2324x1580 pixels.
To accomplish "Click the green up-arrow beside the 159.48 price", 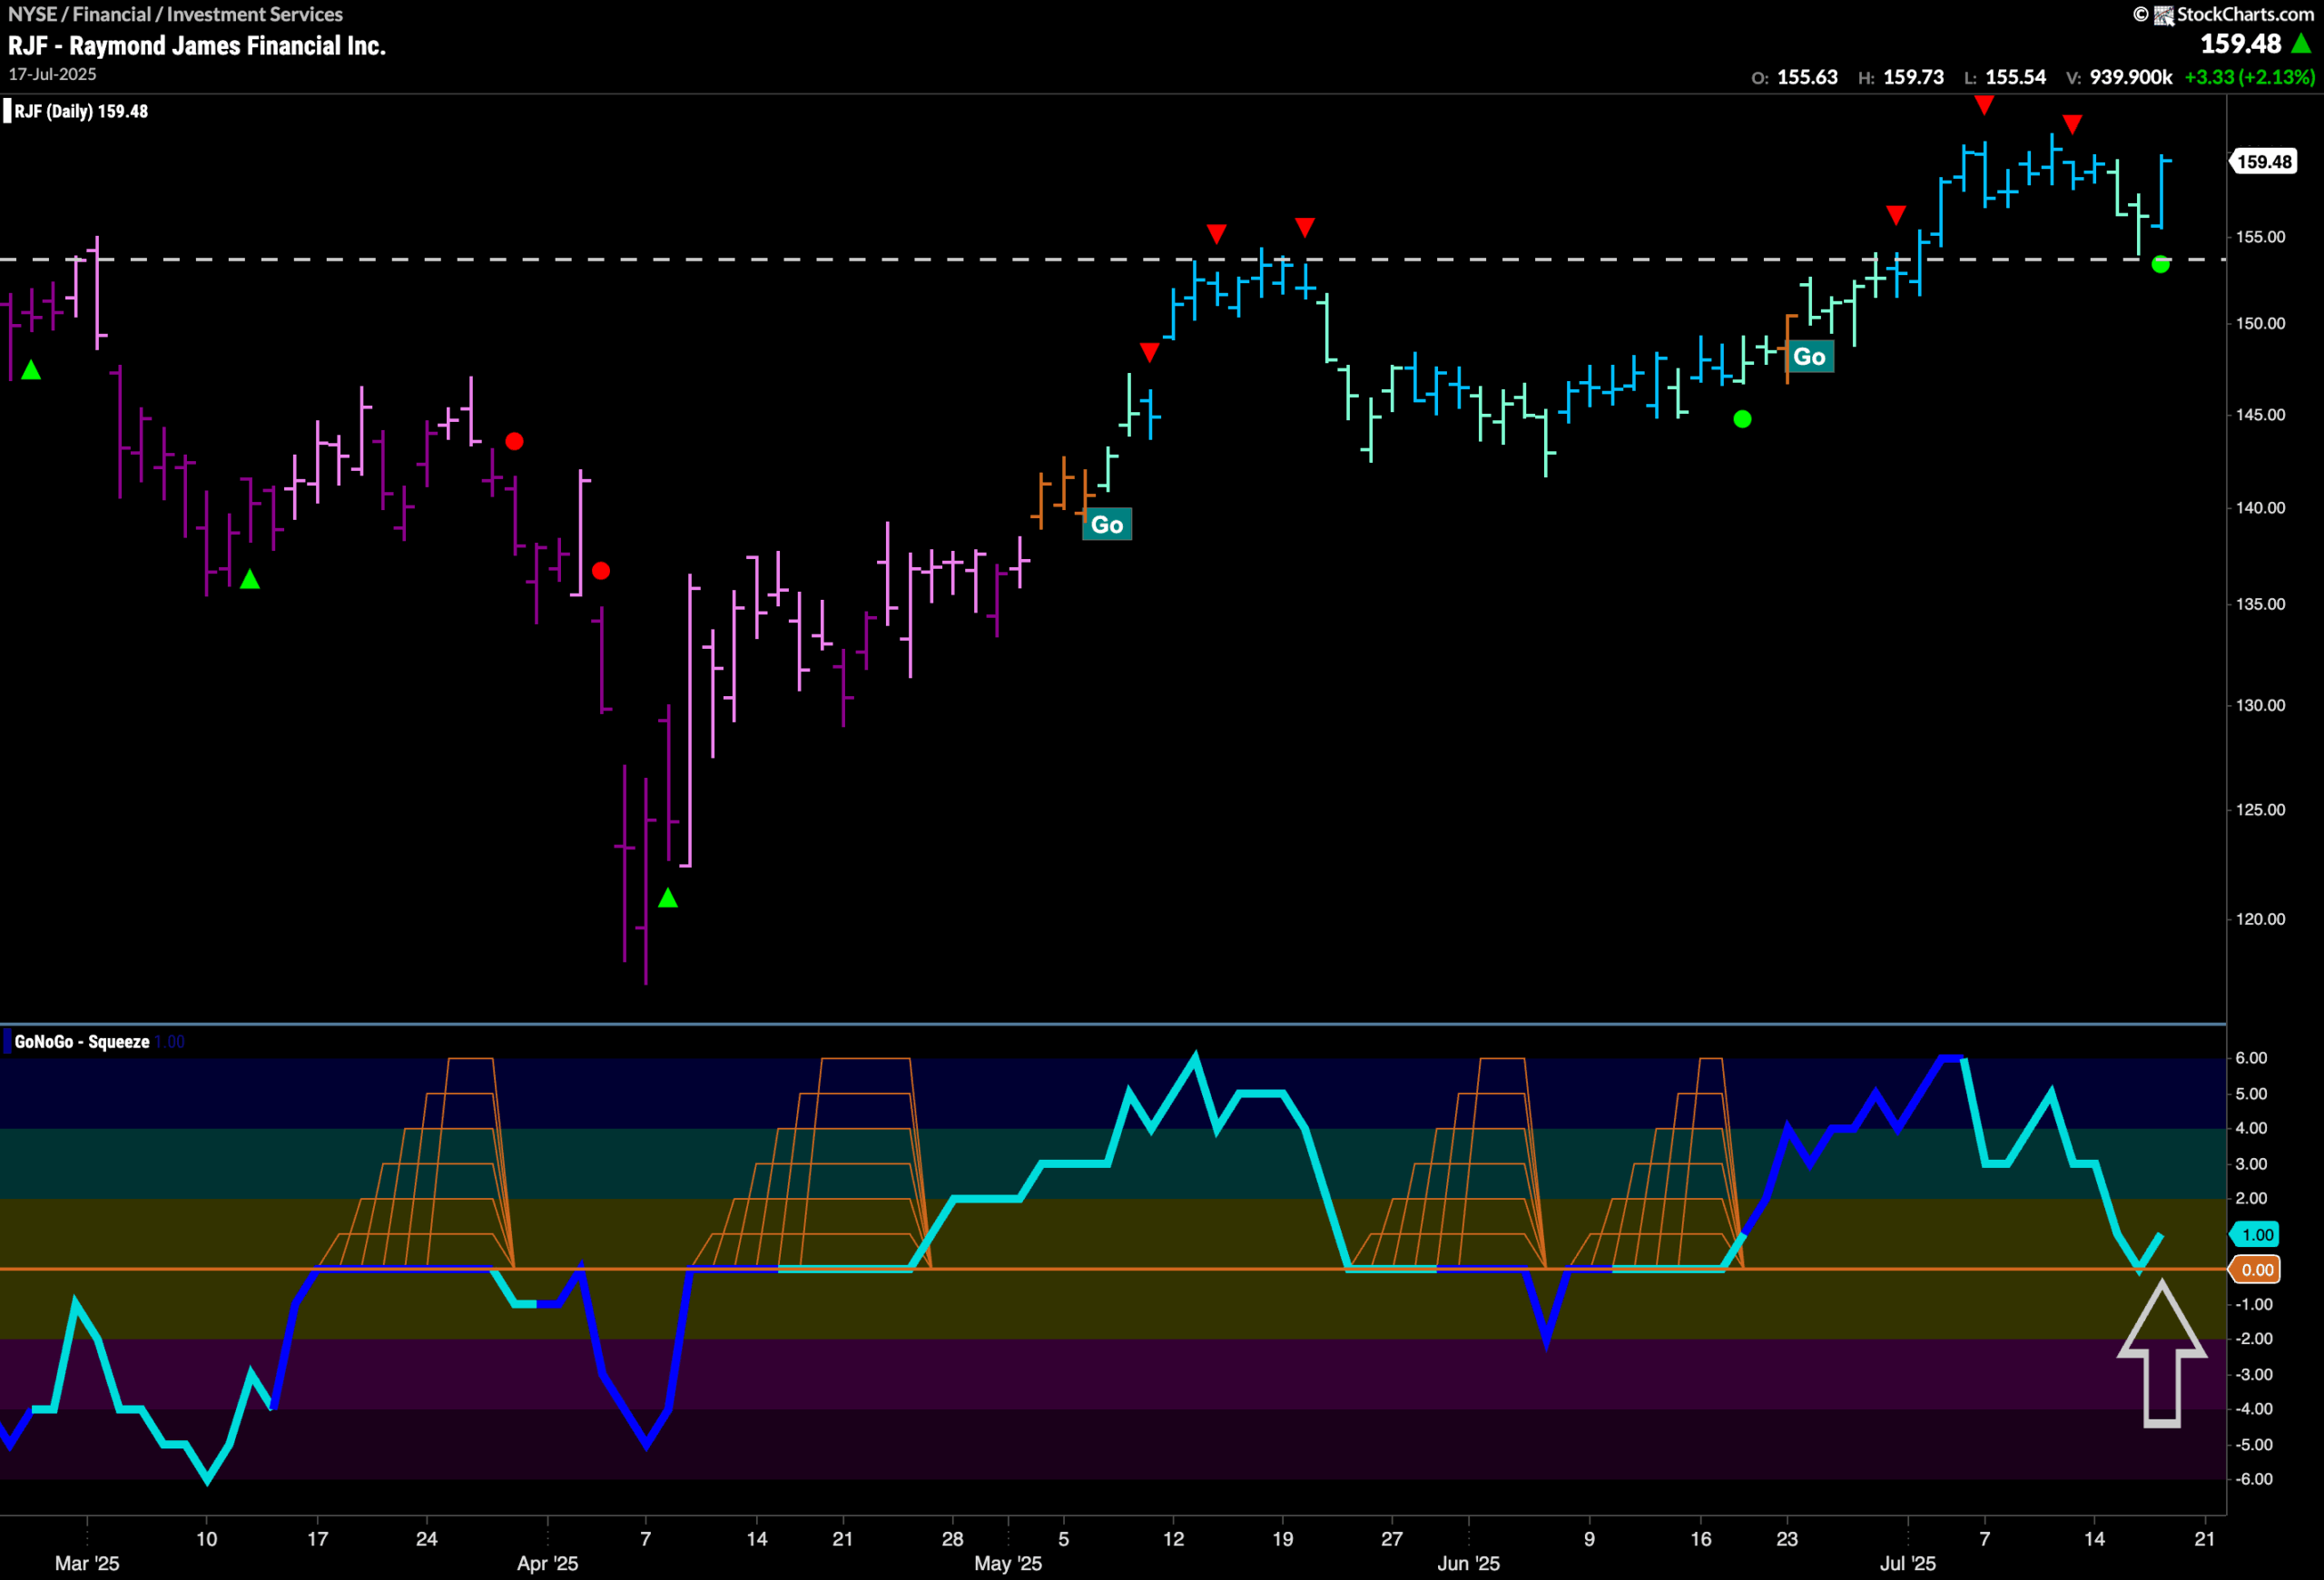I will tap(2301, 44).
